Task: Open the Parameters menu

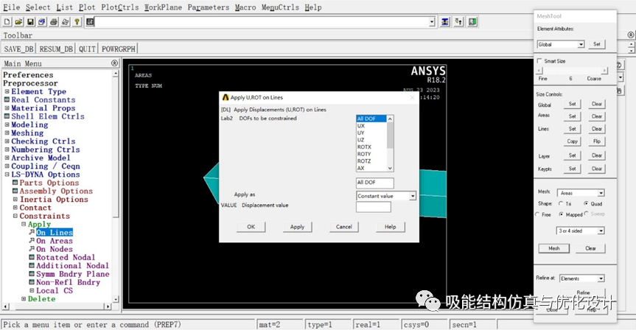Action: tap(208, 7)
